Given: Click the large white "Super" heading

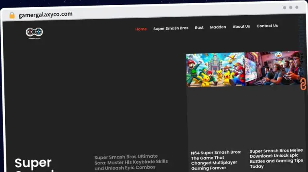Looking at the screenshot, I should pos(33,163).
